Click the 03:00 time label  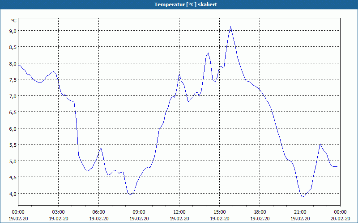[x=59, y=212]
